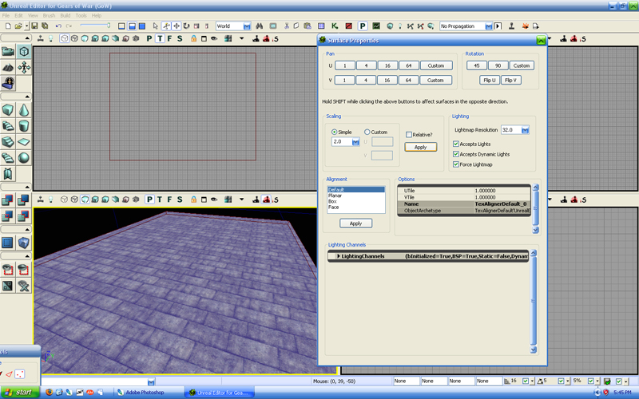The height and width of the screenshot is (399, 639).
Task: Select the Cone brush builder
Action: pos(24,110)
